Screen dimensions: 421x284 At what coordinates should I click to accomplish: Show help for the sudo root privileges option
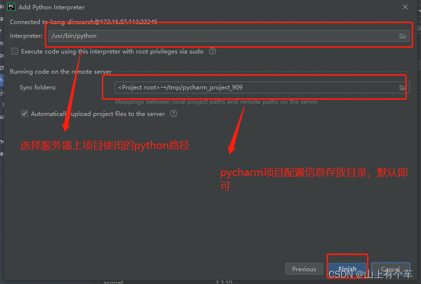212,51
